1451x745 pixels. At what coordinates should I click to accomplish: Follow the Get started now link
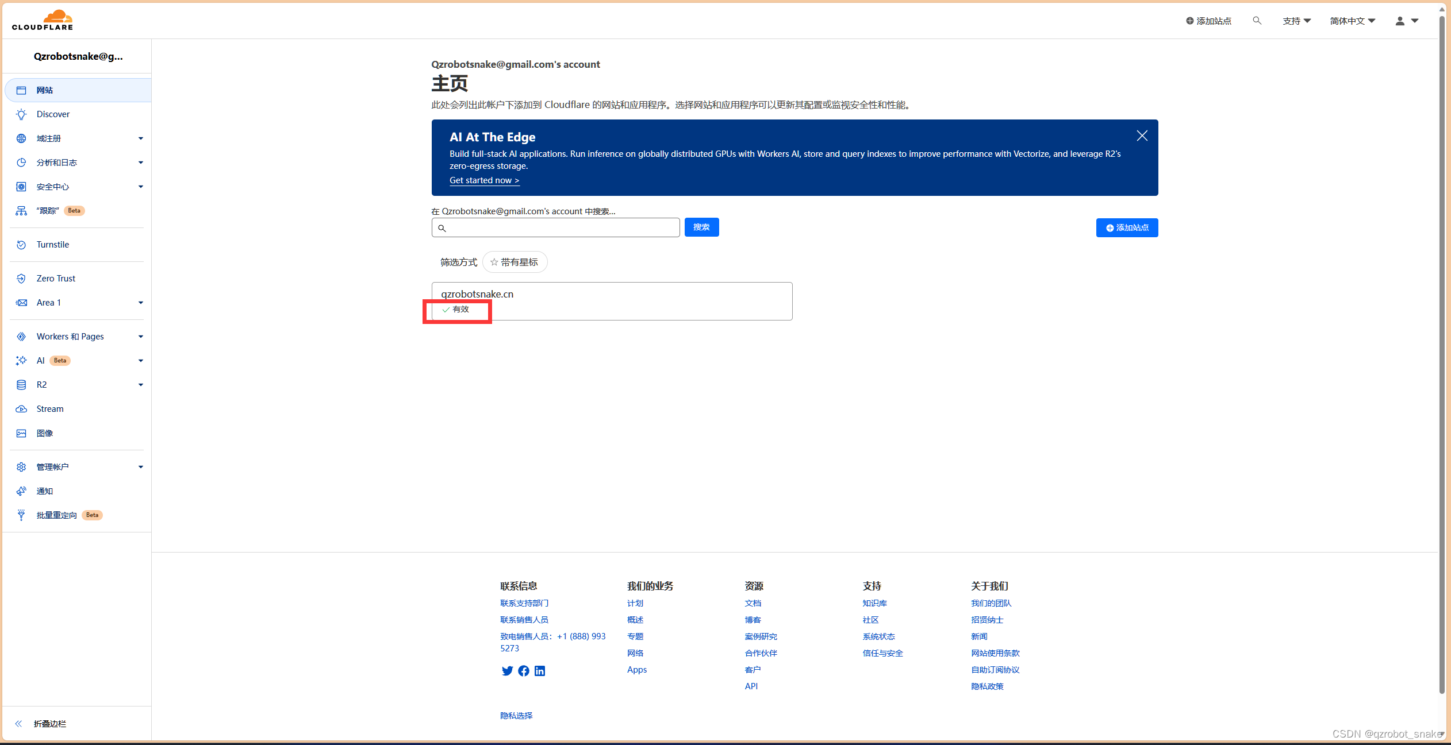pos(484,180)
